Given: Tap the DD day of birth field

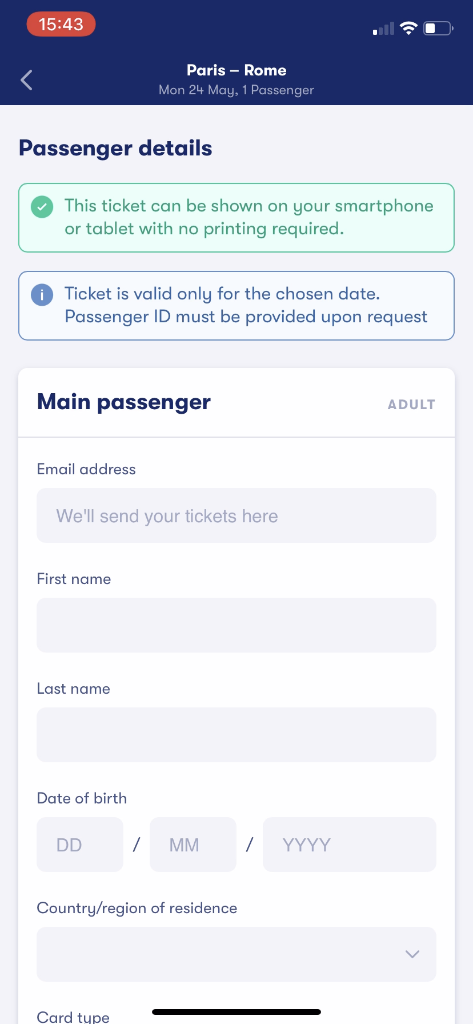Looking at the screenshot, I should tap(80, 845).
